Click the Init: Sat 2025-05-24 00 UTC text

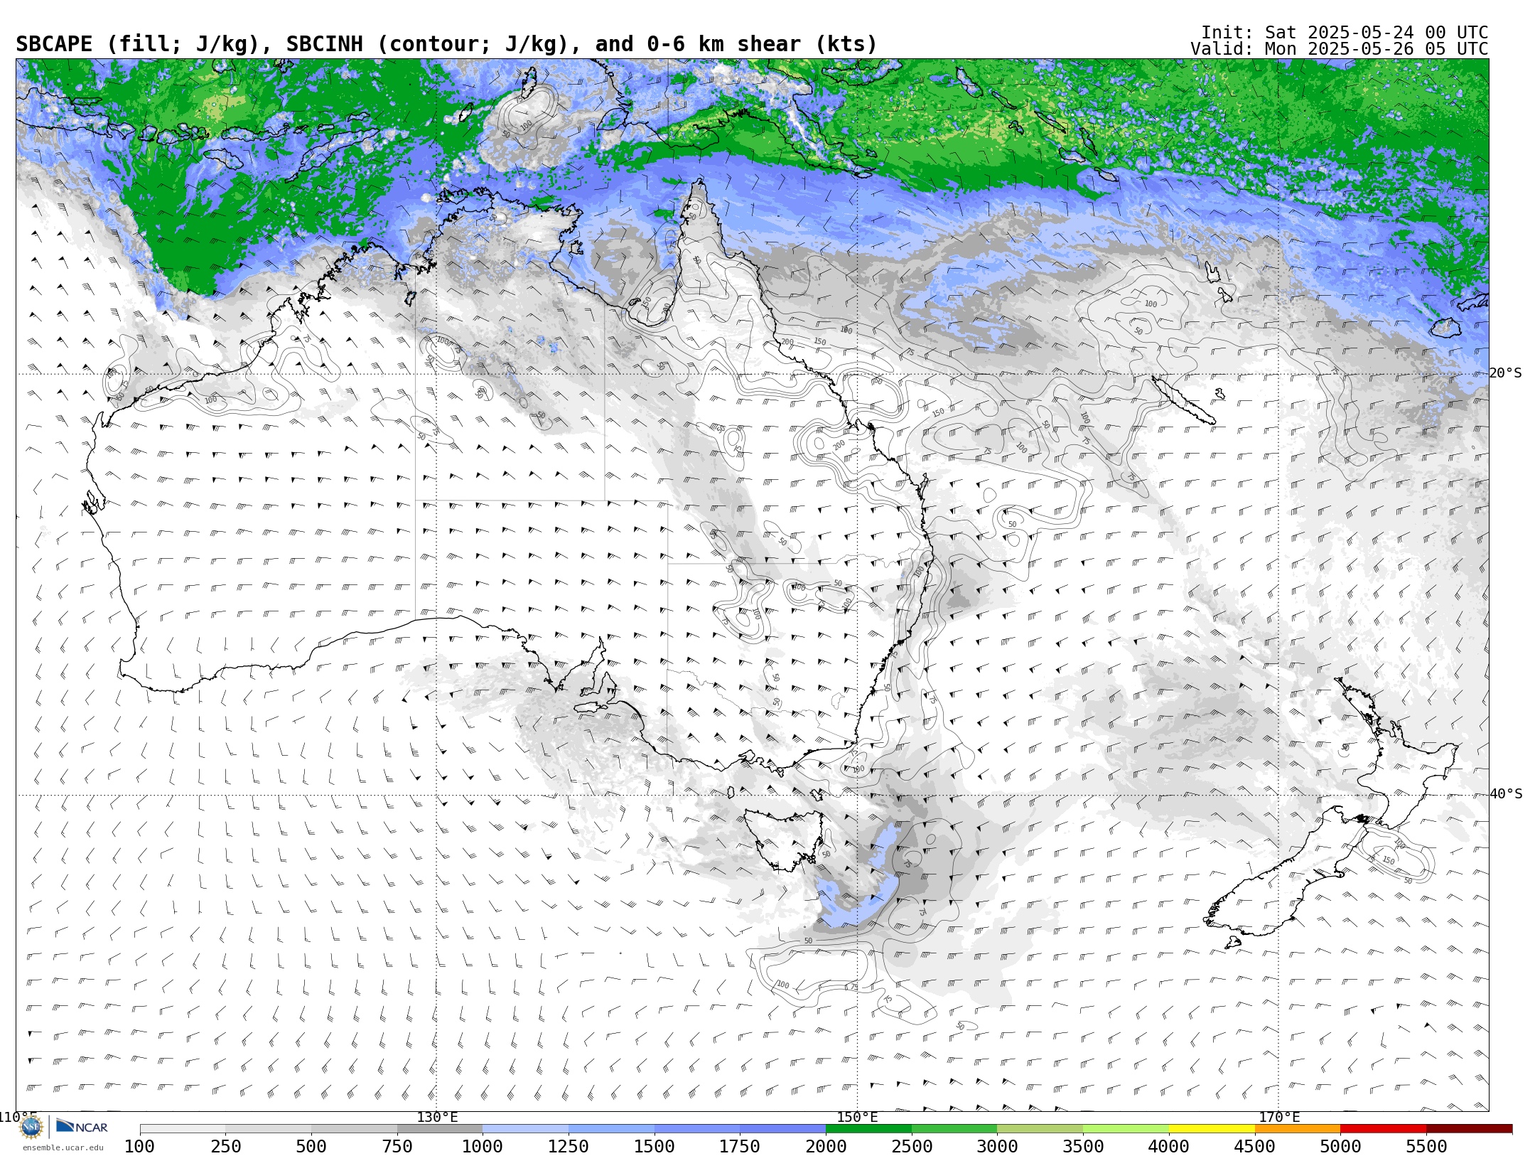(x=1344, y=33)
